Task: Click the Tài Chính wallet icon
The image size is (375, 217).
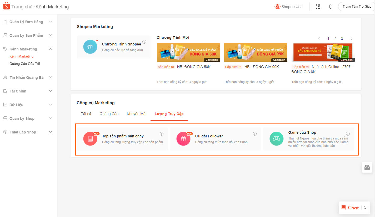Action: [x=5, y=91]
